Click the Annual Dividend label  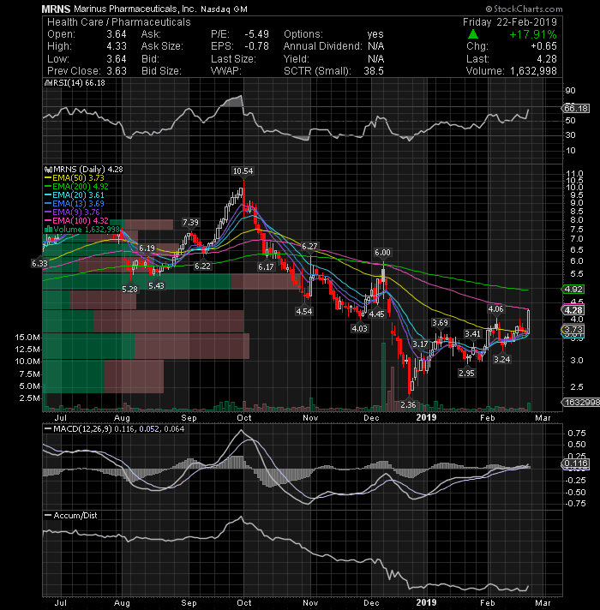click(x=322, y=46)
